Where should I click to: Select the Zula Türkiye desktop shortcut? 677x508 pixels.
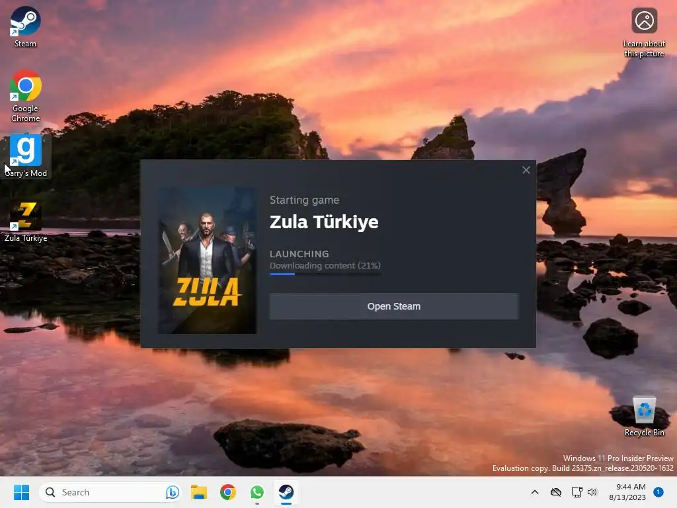click(x=26, y=222)
